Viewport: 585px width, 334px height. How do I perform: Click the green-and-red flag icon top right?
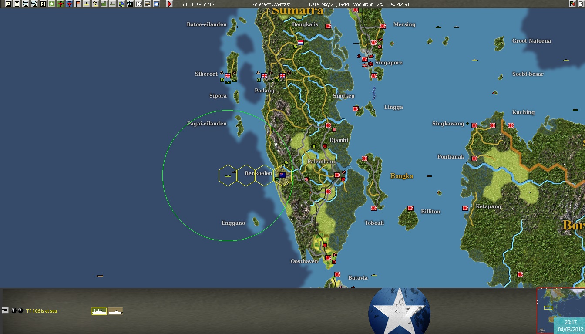point(572,4)
